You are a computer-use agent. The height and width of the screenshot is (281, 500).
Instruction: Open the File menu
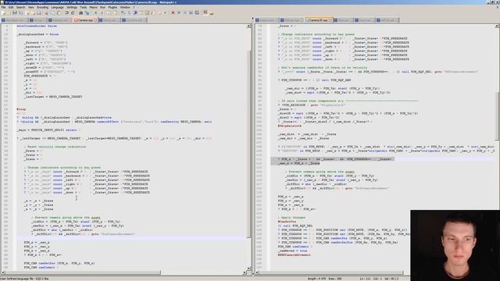[3, 7]
